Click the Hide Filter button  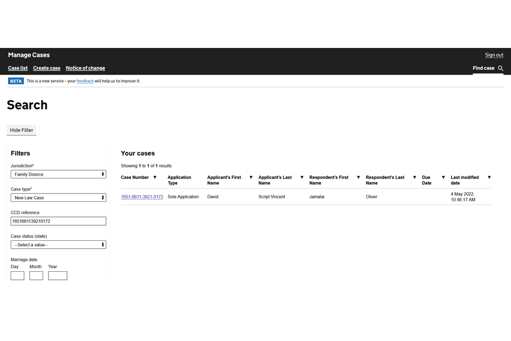tap(21, 129)
